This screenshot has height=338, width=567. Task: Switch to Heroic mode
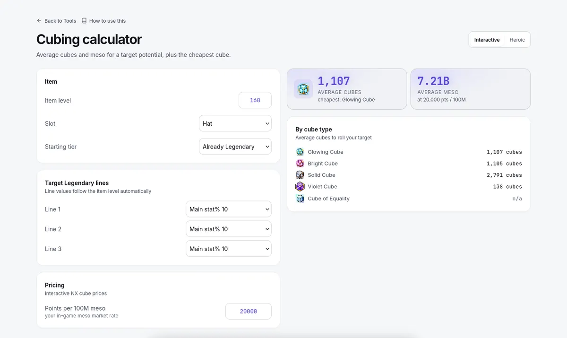(x=517, y=40)
